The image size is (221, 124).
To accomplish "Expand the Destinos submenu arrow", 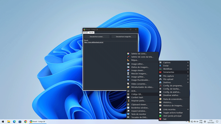I will coord(188,82).
